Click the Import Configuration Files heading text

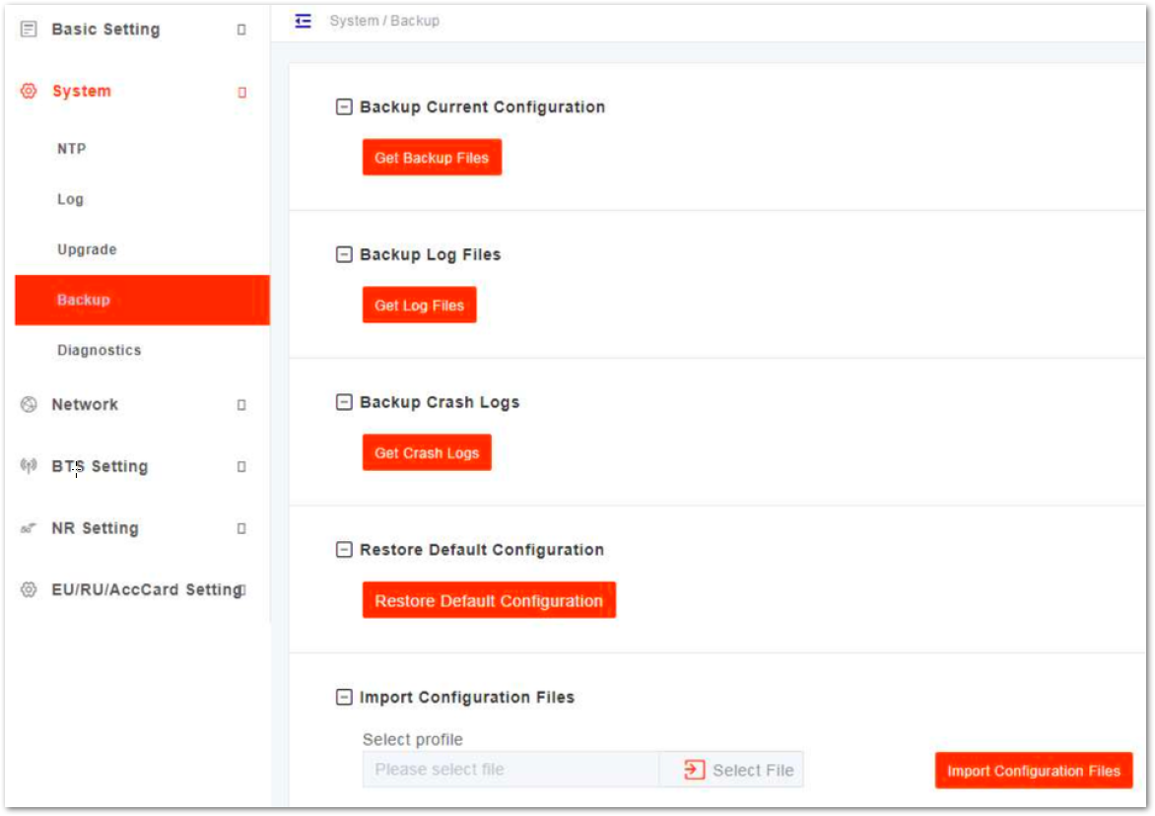(x=467, y=697)
